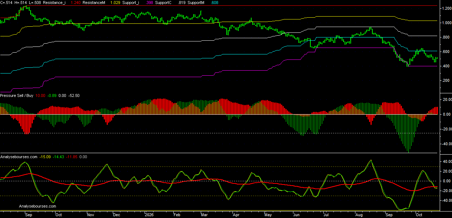Click the green -0.89 pressure value
The image size is (452, 218).
pos(53,95)
